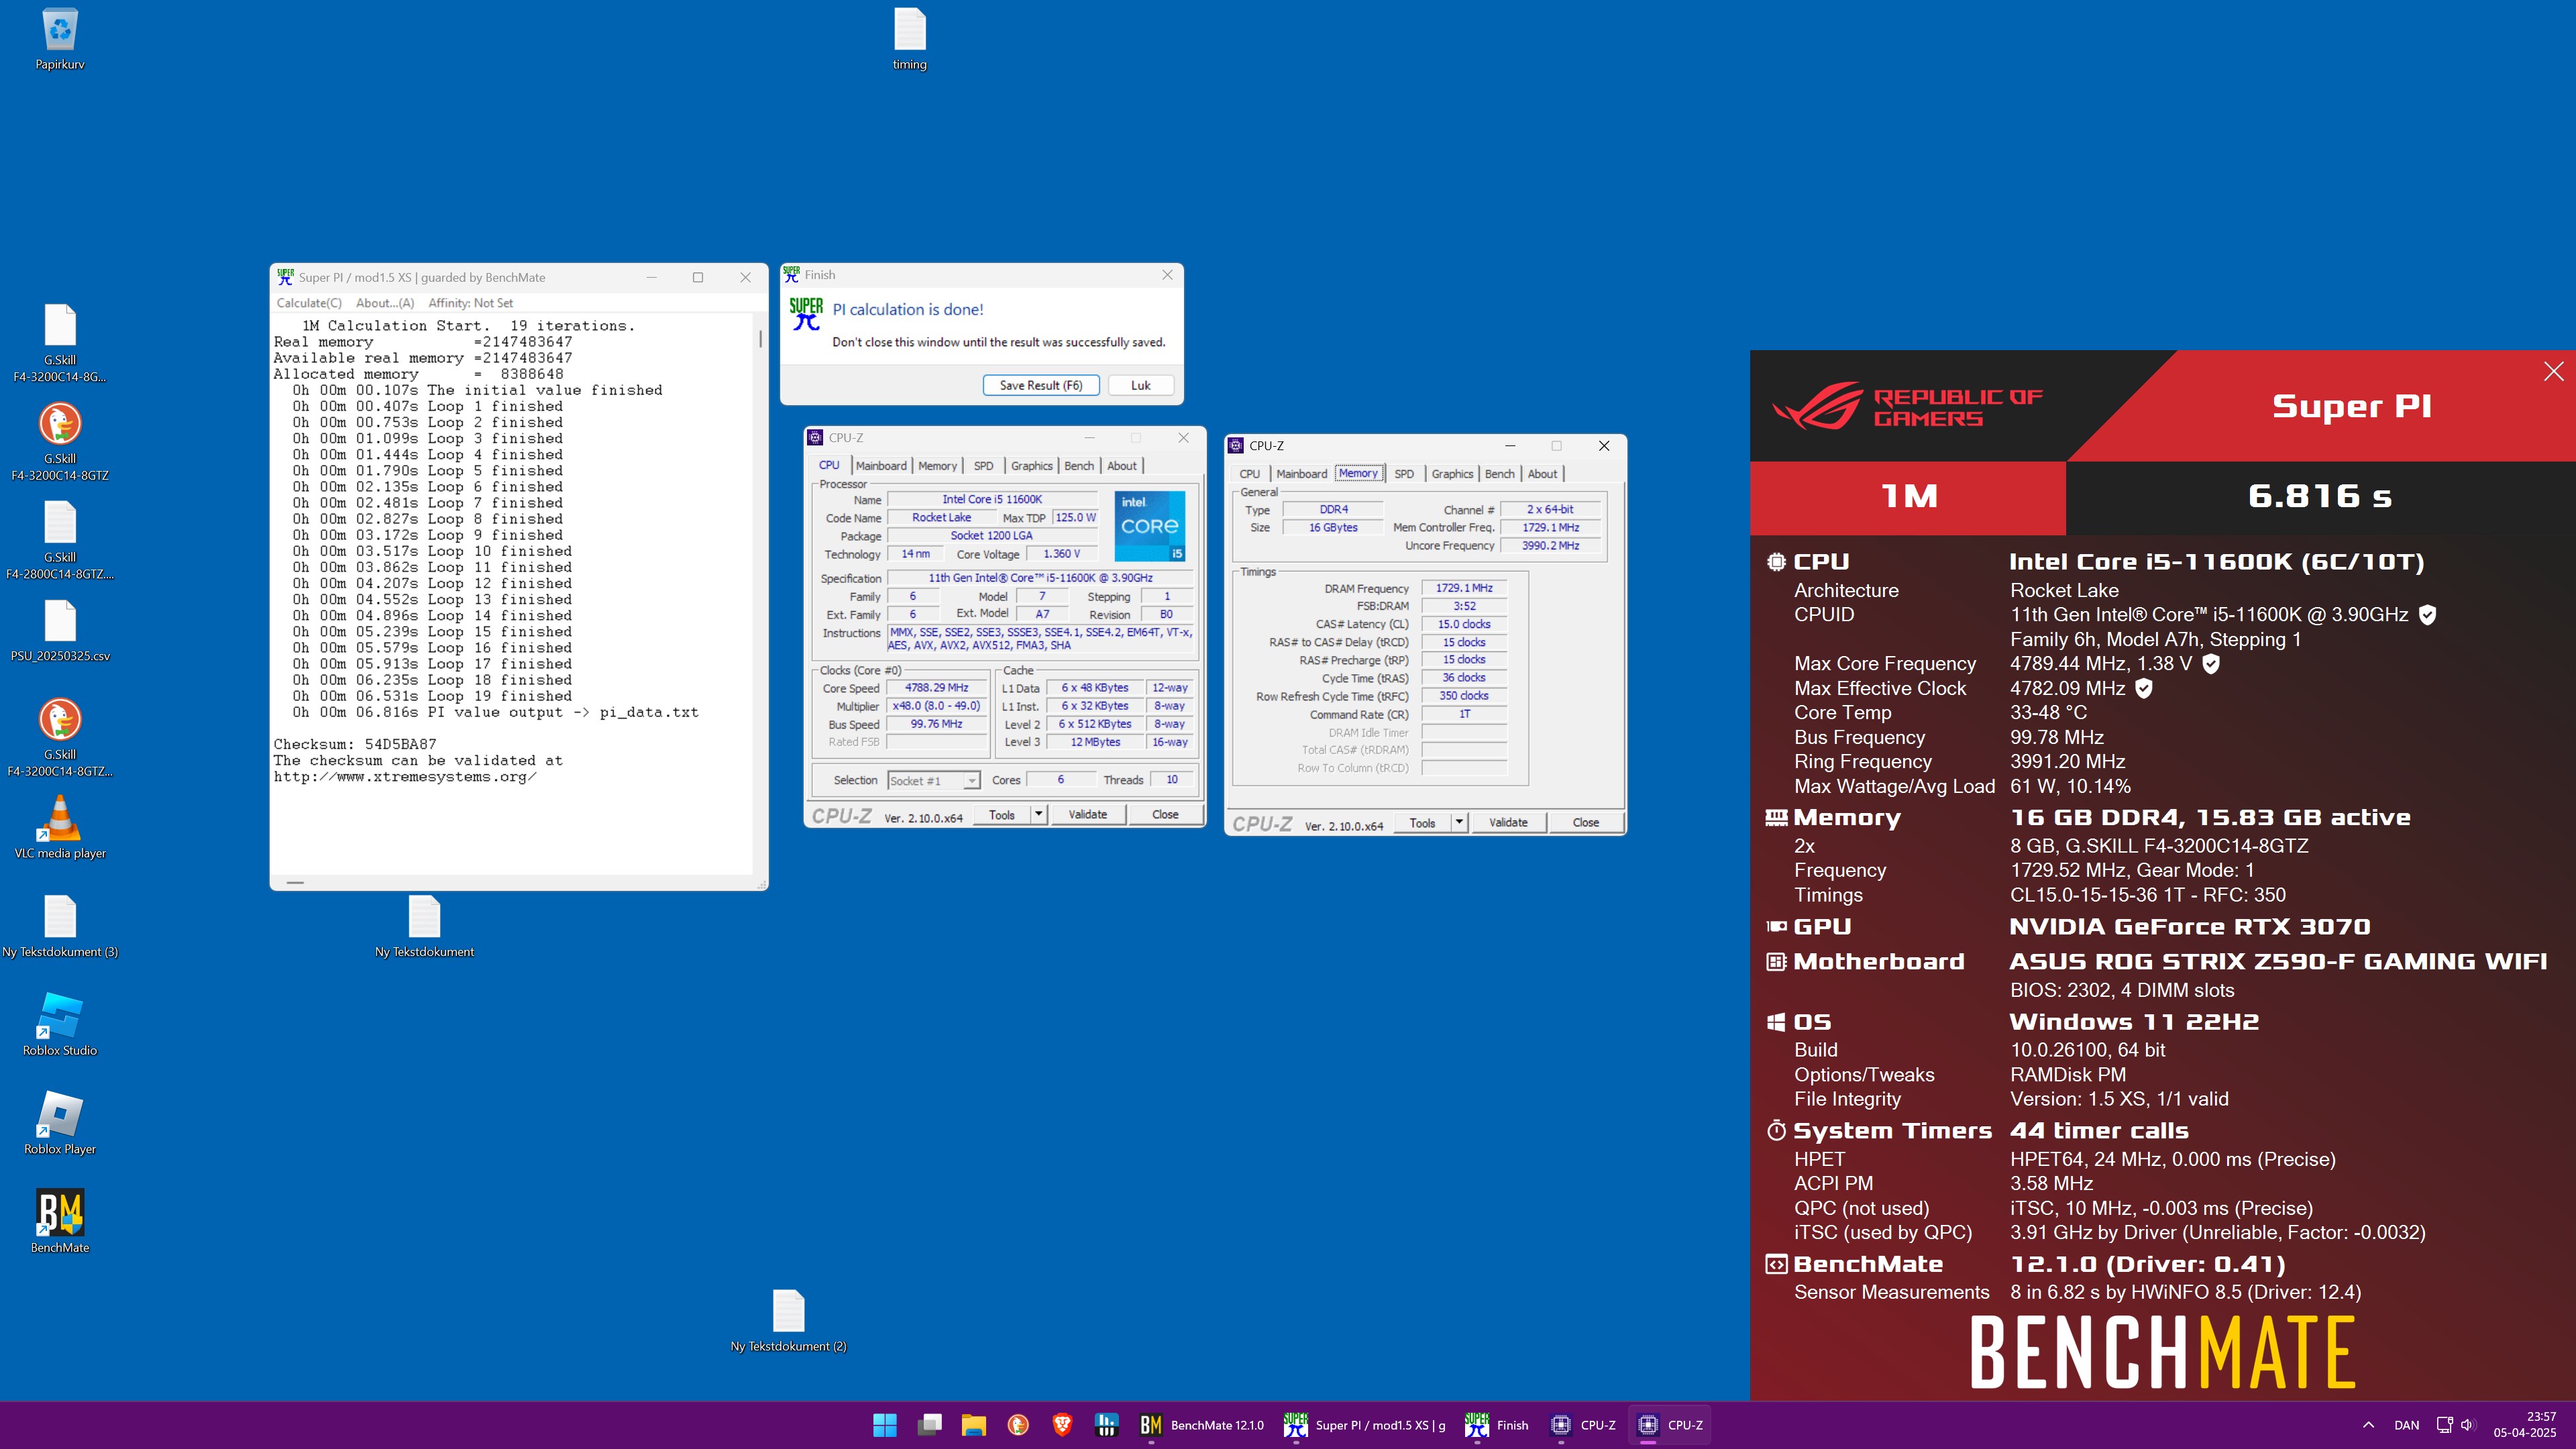Viewport: 2576px width, 1449px height.
Task: Click the Intel Core i5 11600K name field
Action: point(992,499)
